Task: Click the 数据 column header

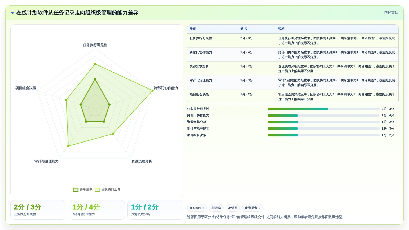Action: coord(244,29)
